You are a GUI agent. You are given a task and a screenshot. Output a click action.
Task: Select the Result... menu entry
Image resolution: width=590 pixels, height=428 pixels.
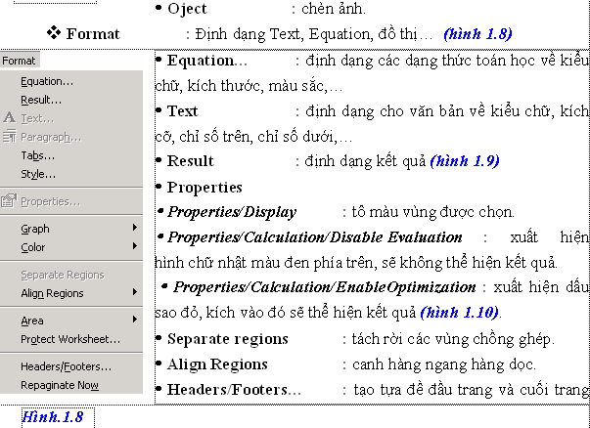click(41, 100)
